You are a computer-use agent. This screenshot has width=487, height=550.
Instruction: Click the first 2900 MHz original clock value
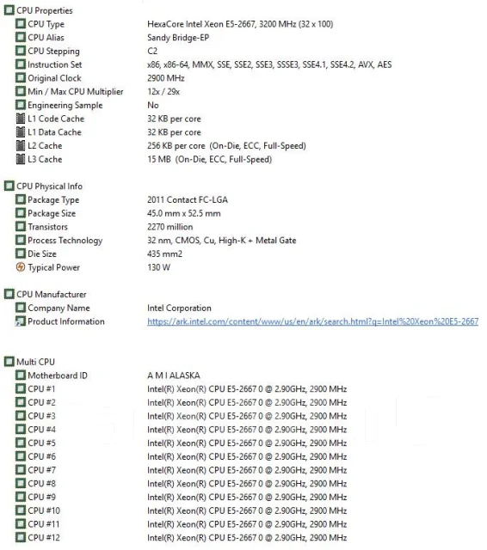(x=166, y=78)
